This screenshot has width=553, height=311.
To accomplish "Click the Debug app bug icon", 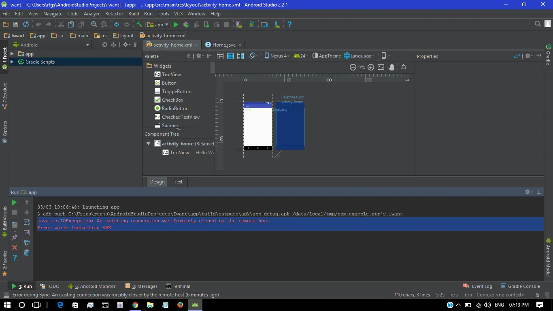I will click(186, 25).
